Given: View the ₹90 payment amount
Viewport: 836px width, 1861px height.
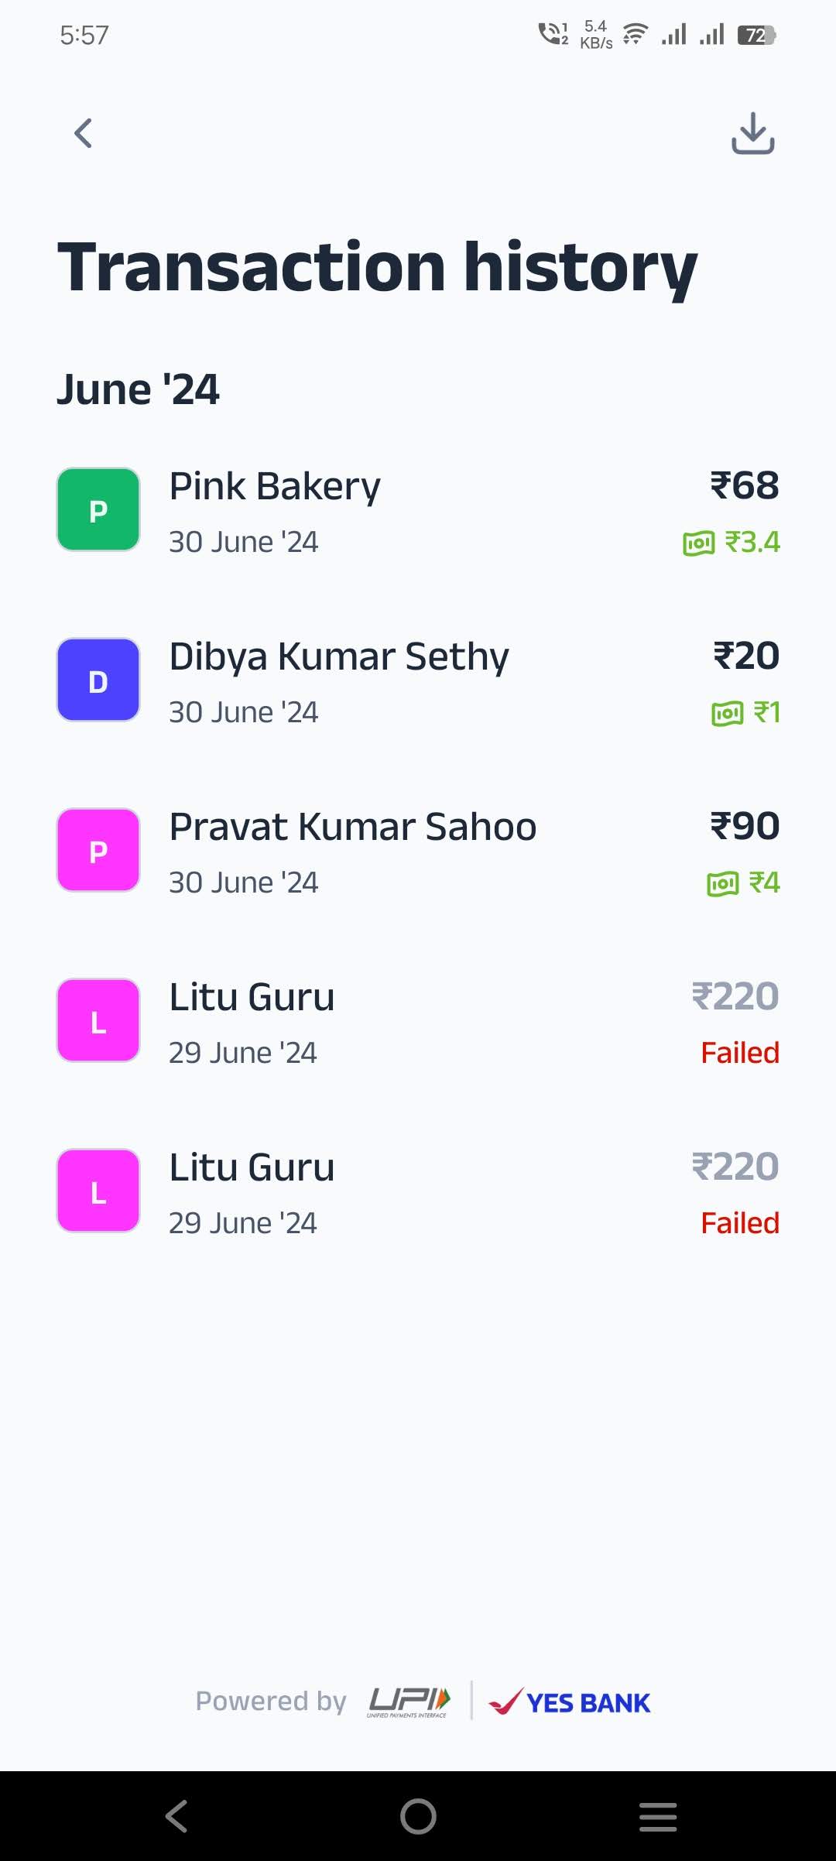Looking at the screenshot, I should pyautogui.click(x=745, y=827).
